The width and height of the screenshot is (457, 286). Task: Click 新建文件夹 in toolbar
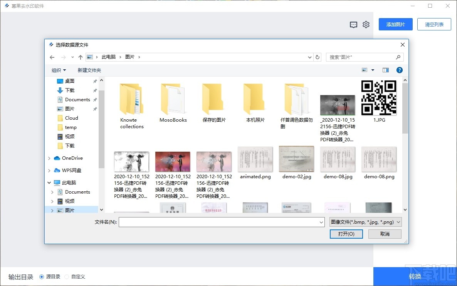tap(89, 70)
